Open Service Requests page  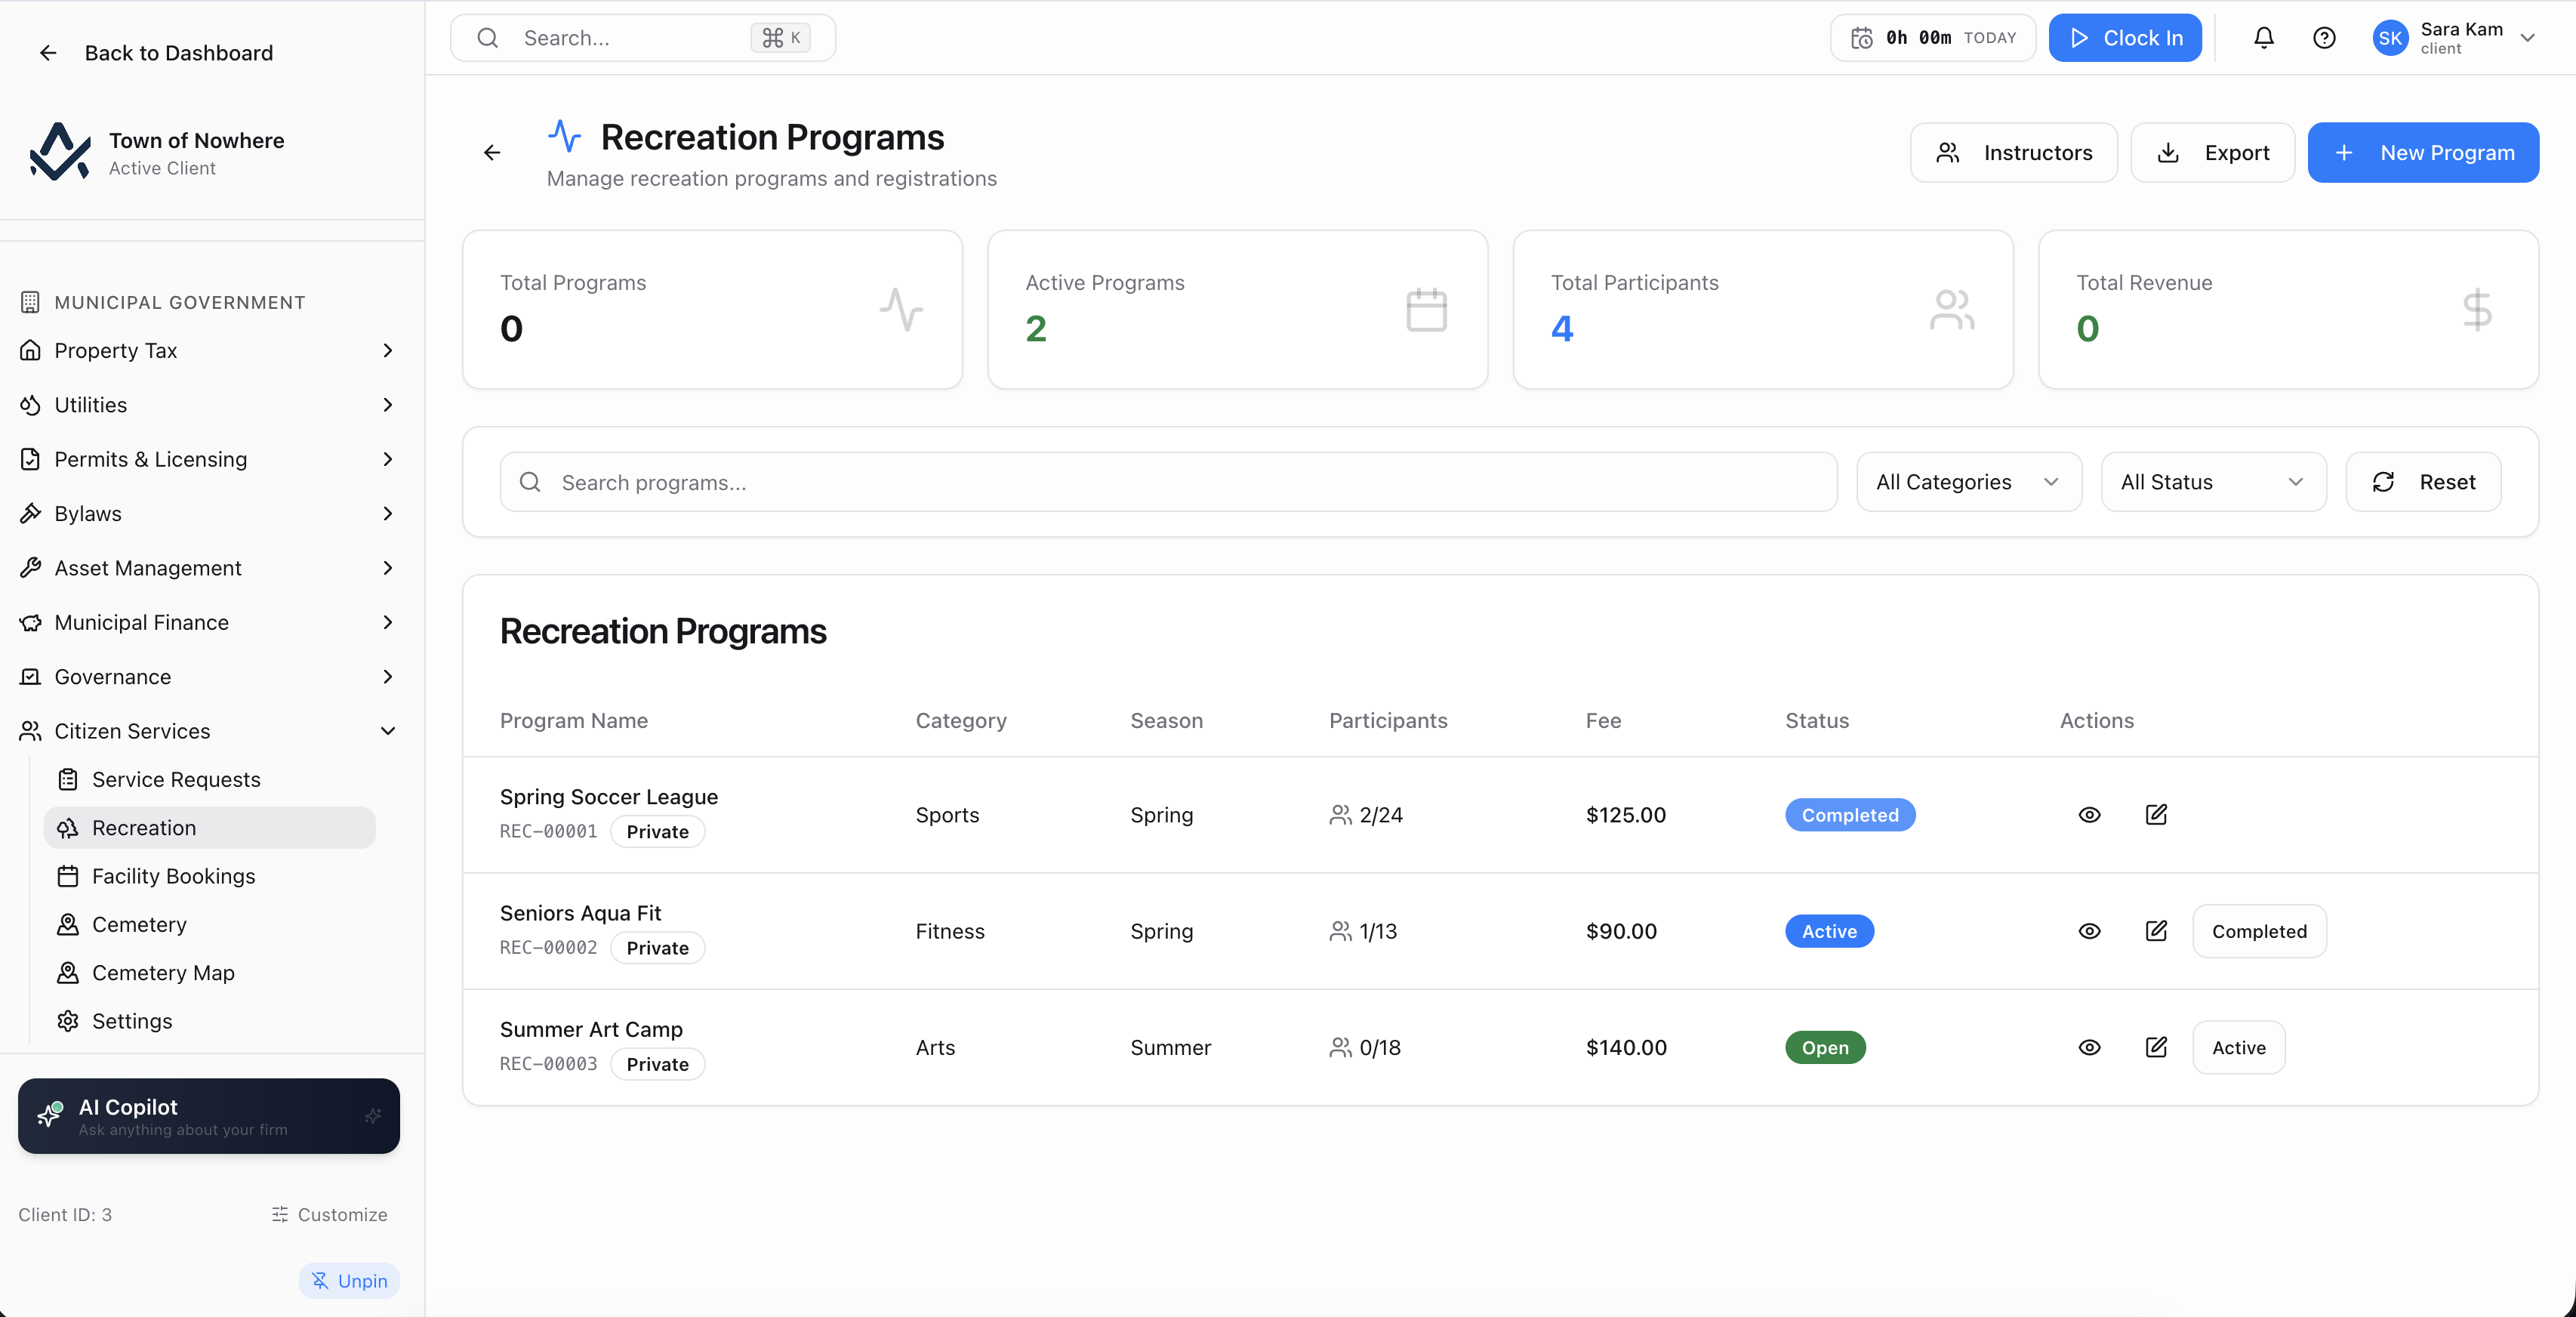tap(210, 779)
